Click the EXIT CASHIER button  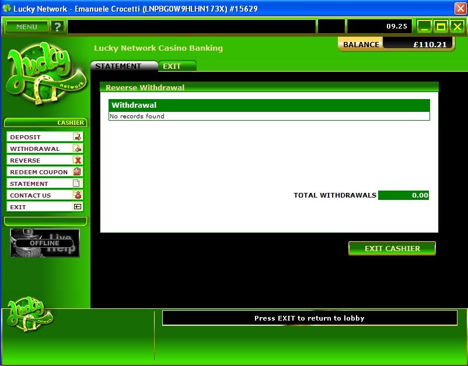tap(392, 248)
